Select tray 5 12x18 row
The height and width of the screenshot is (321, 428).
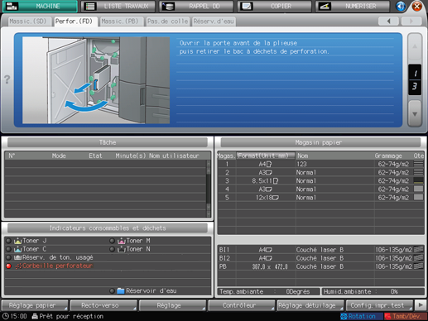pos(320,198)
